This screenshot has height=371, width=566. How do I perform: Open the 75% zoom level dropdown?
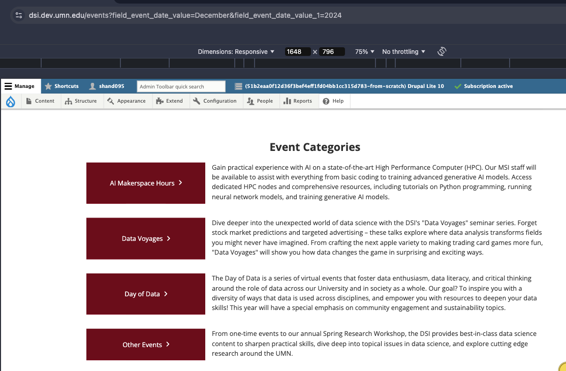364,52
